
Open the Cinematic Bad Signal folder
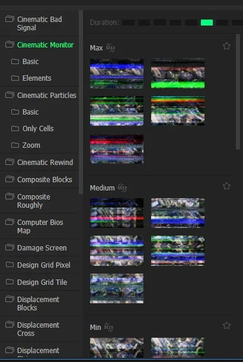tap(39, 23)
